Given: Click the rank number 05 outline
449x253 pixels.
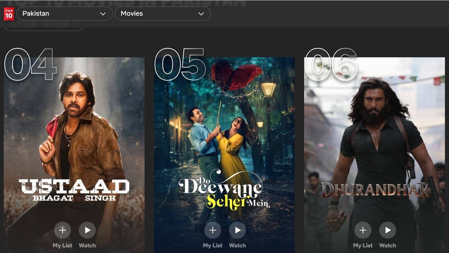Looking at the screenshot, I should [x=180, y=65].
